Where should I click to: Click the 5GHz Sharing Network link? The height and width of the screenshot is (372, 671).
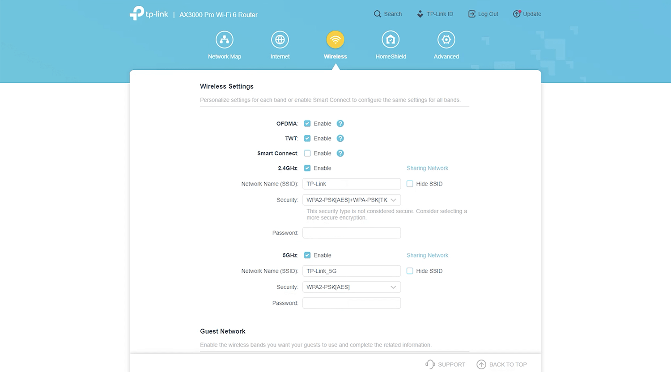coord(427,255)
